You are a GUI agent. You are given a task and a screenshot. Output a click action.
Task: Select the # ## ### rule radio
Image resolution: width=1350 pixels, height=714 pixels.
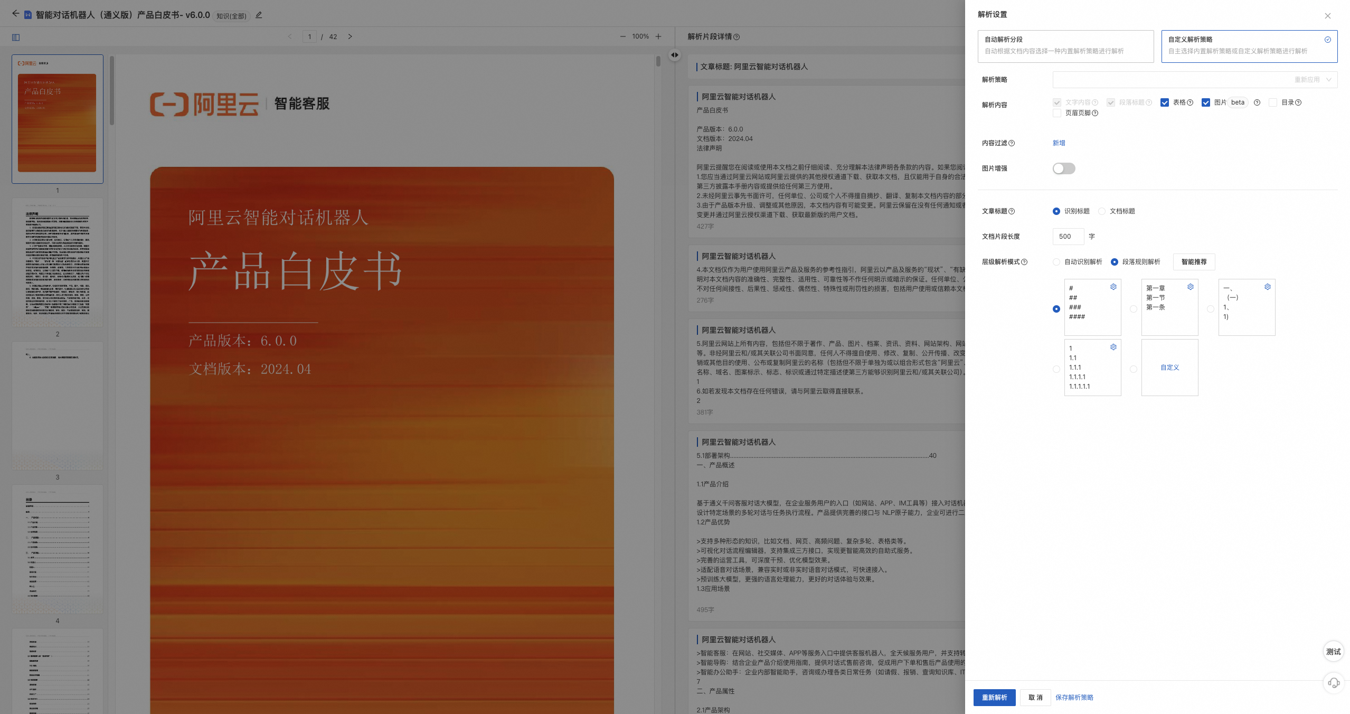pyautogui.click(x=1056, y=309)
